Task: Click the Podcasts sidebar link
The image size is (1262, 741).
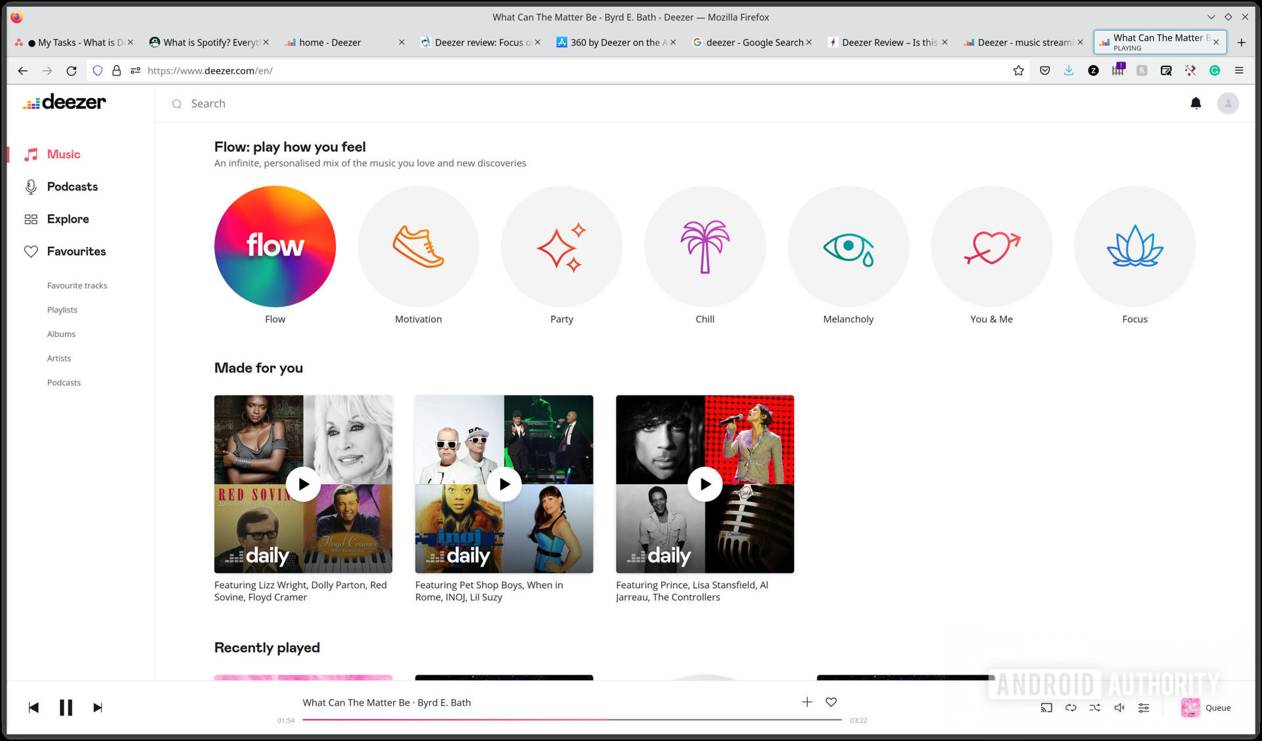Action: [x=72, y=186]
